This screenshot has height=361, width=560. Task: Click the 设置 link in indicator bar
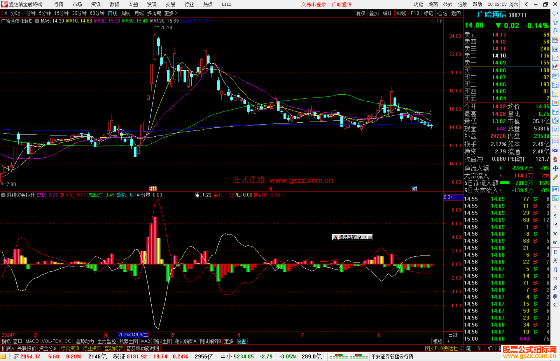(x=241, y=341)
